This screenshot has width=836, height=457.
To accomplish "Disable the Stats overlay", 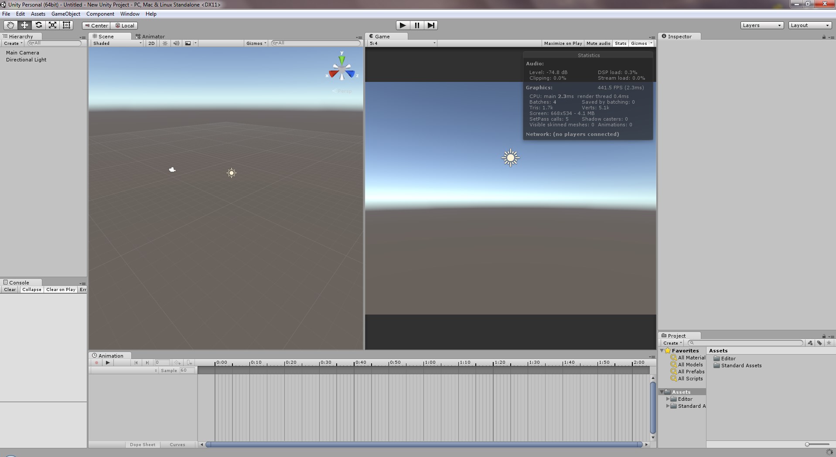I will pyautogui.click(x=620, y=43).
